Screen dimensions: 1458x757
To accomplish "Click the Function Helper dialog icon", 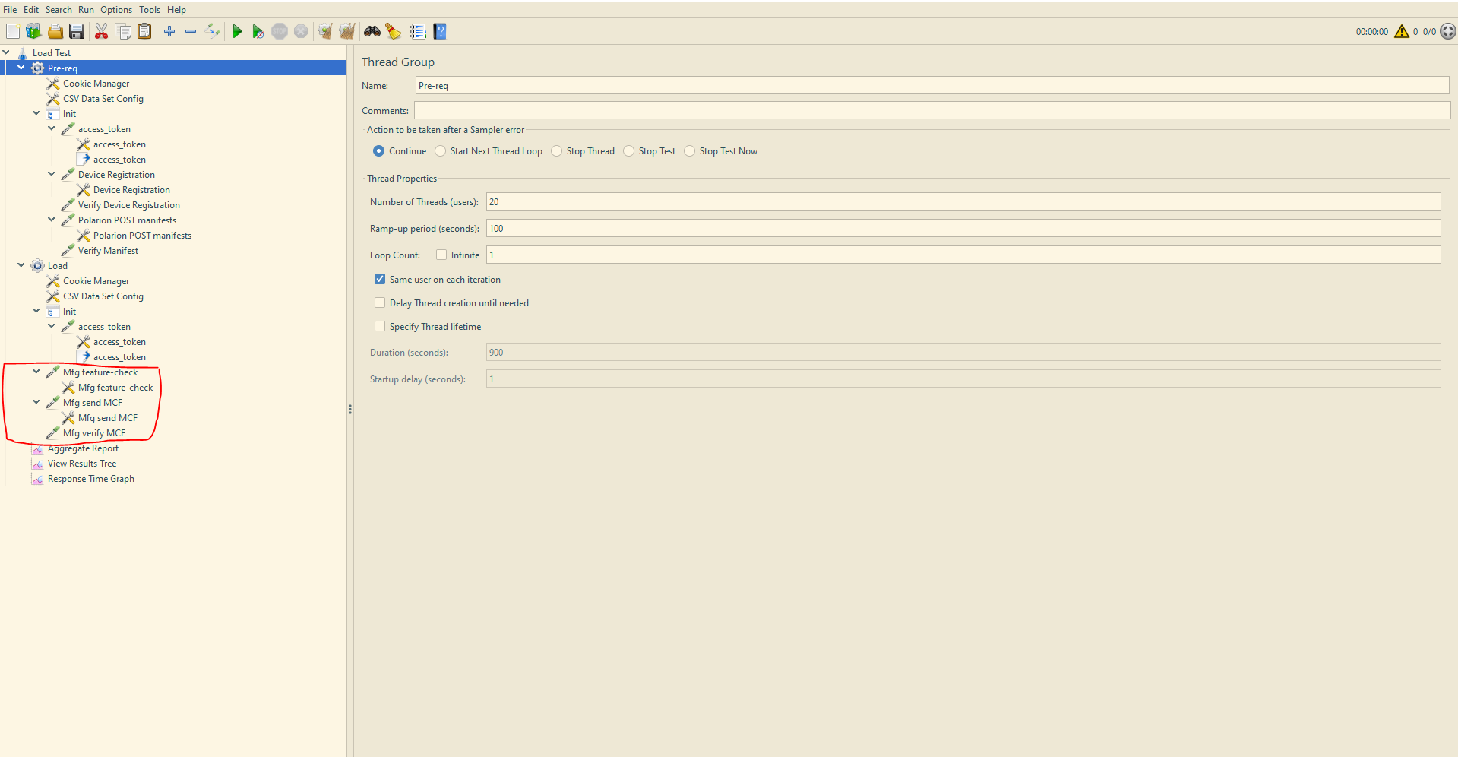I will (418, 31).
